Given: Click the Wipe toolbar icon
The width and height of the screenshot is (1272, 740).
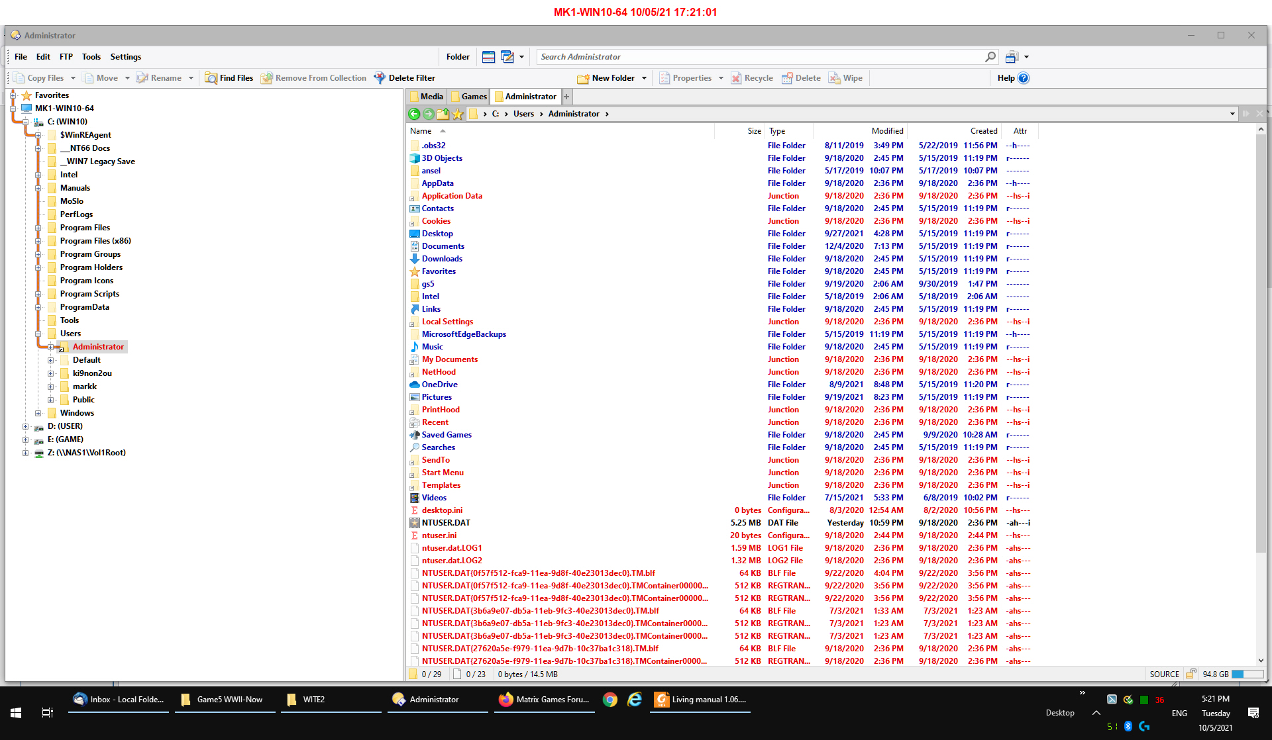Looking at the screenshot, I should 835,78.
